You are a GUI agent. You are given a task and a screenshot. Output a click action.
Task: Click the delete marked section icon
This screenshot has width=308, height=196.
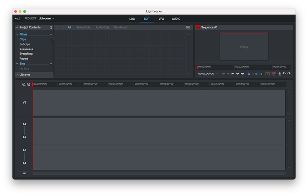[x=274, y=74]
